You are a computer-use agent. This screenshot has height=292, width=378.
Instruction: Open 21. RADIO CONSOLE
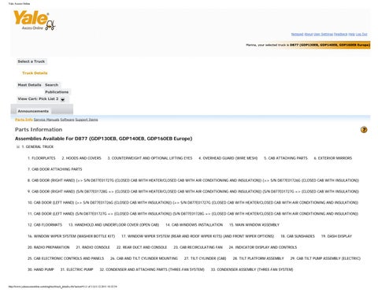pyautogui.click(x=93, y=247)
